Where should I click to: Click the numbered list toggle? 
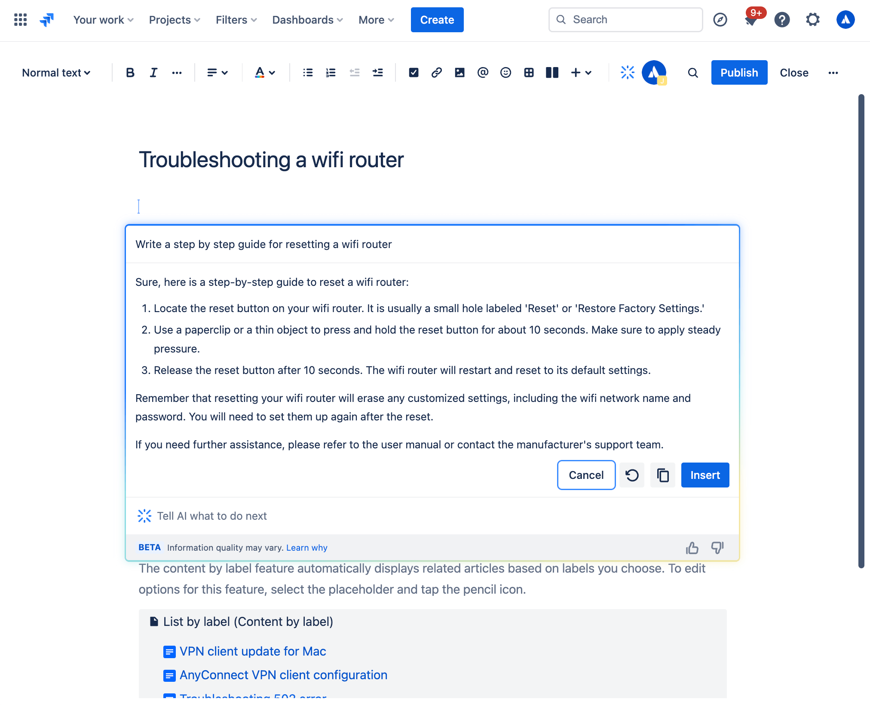tap(330, 72)
